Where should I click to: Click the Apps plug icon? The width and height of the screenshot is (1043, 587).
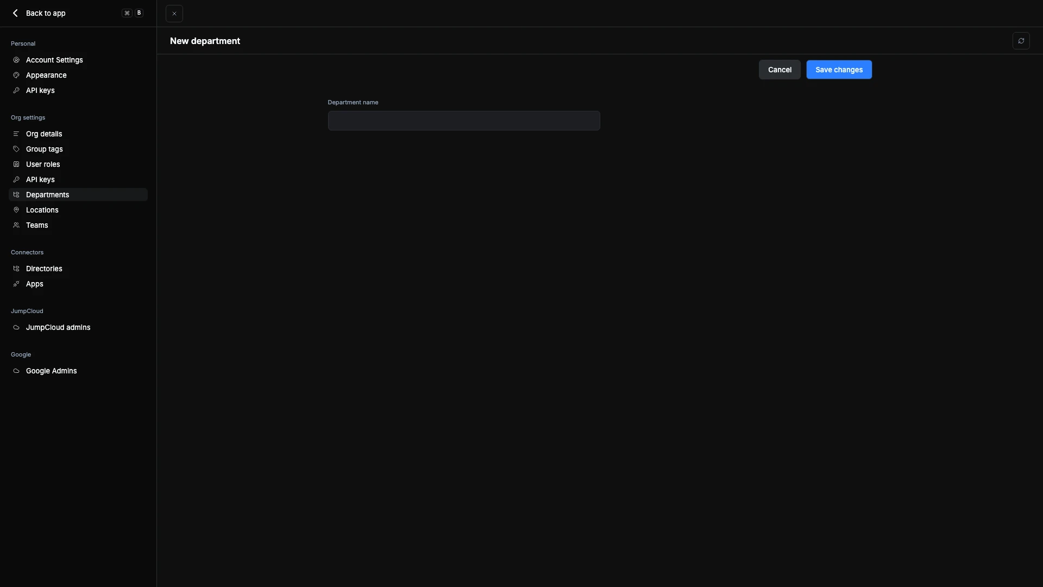(x=16, y=284)
